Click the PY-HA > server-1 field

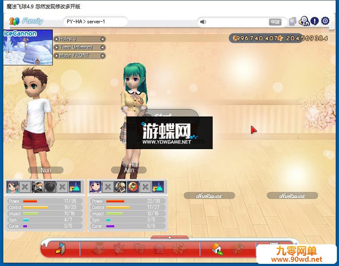[95, 22]
